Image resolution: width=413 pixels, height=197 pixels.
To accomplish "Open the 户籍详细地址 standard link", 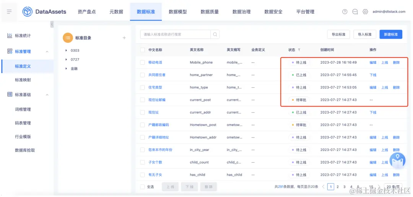I will pos(159,138).
